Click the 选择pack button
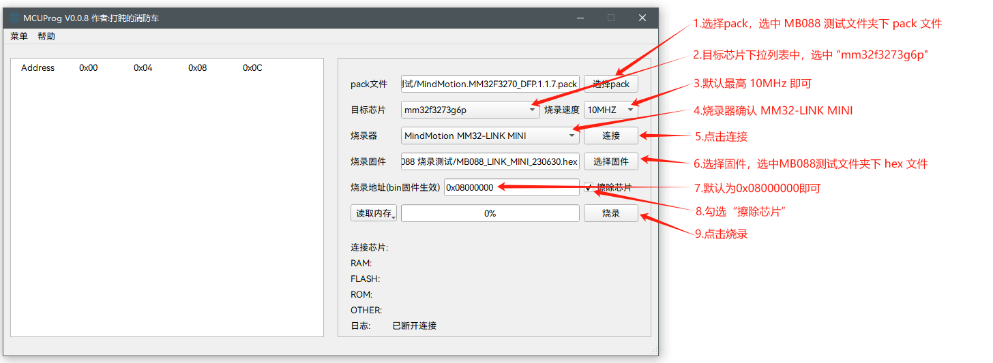 610,84
